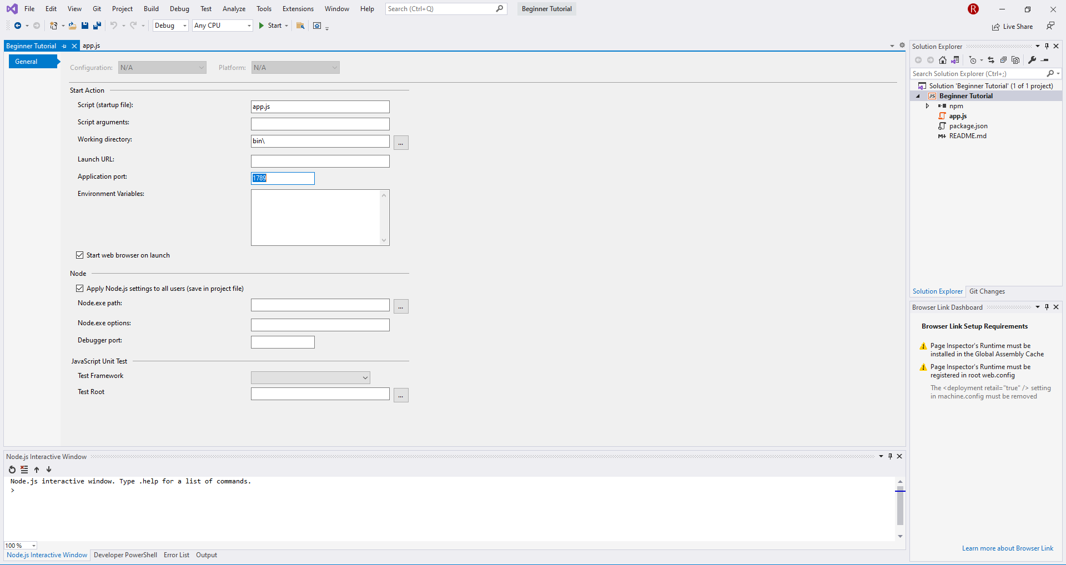Pin the Beginner Tutorial document tab

pyautogui.click(x=64, y=46)
